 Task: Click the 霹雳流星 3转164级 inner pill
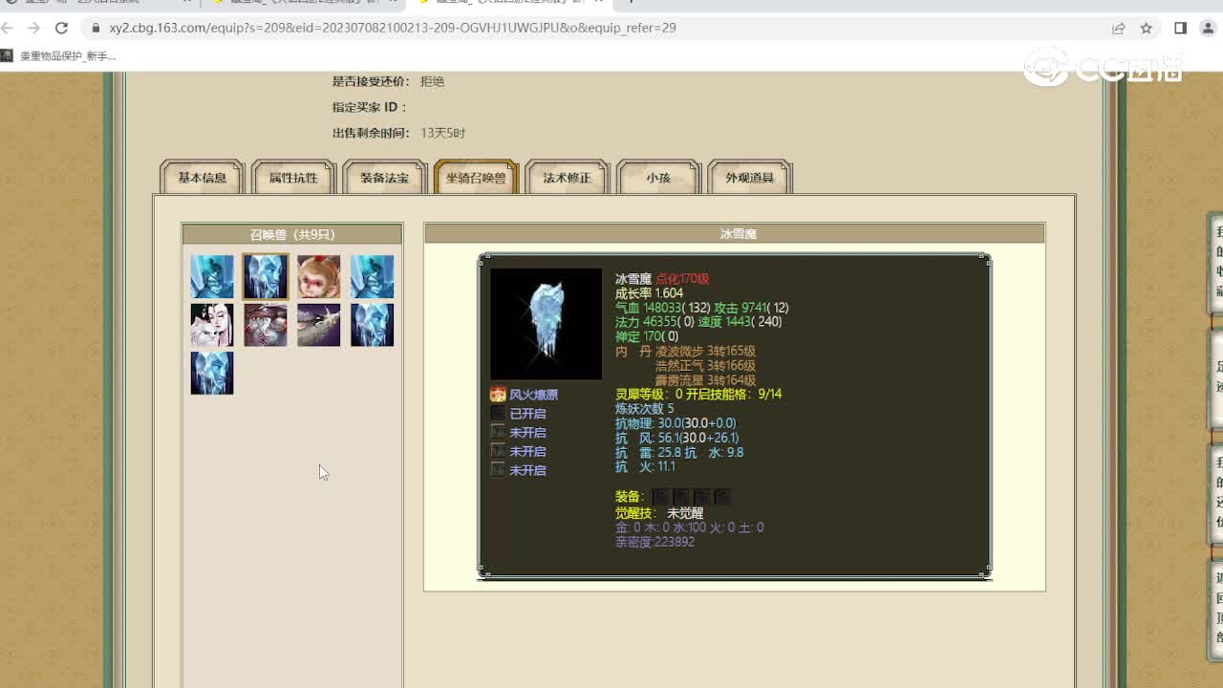[705, 380]
